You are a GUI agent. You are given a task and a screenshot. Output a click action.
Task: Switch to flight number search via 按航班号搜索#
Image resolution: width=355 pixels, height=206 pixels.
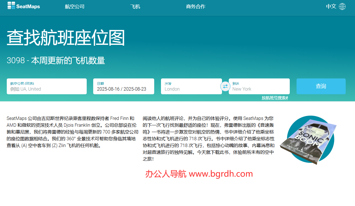(x=275, y=97)
